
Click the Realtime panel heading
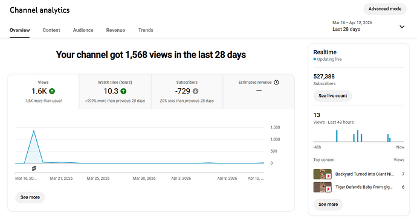325,52
